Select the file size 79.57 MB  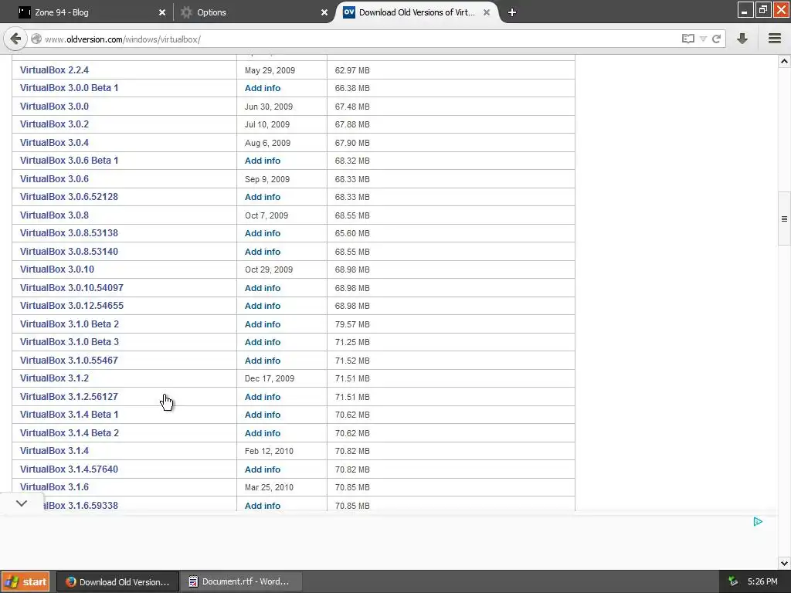tap(352, 324)
